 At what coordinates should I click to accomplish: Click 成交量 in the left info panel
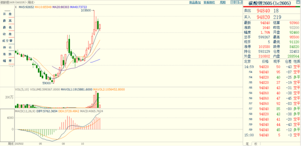coord(7,41)
